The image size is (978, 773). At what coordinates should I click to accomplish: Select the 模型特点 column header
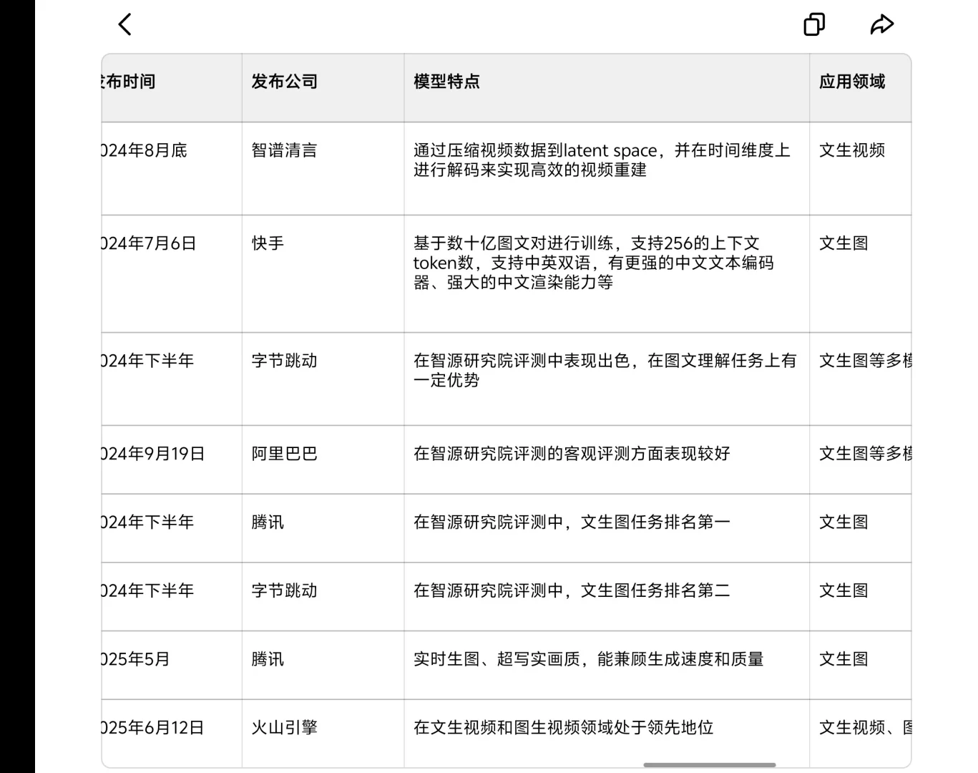tap(607, 88)
